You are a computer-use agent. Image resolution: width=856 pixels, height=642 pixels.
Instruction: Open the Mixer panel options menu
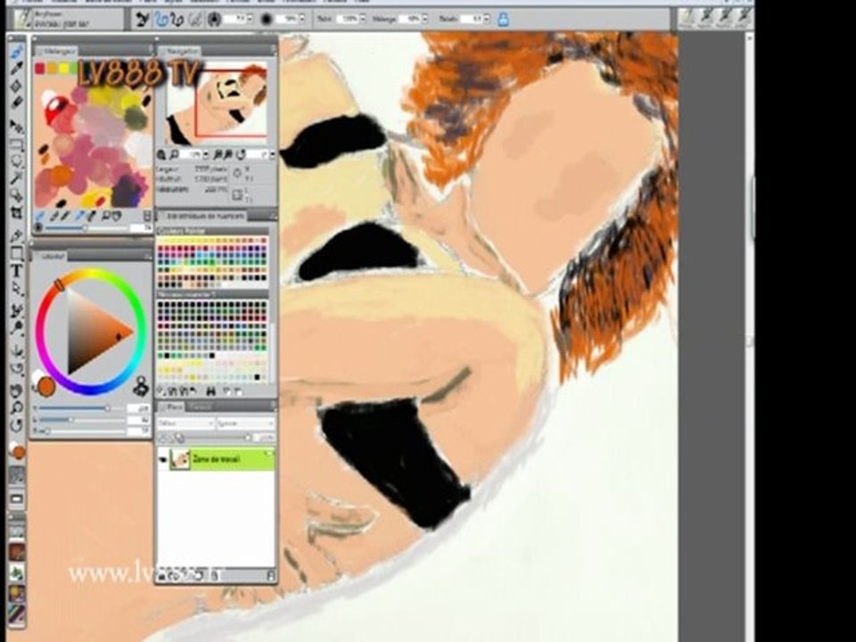click(150, 50)
